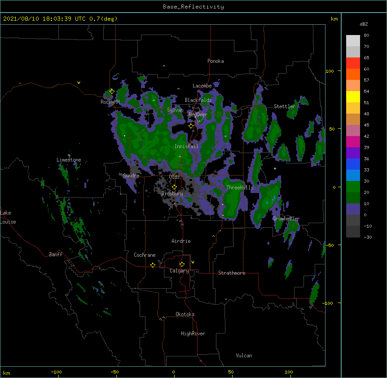Click the Banff label

pos(56,255)
